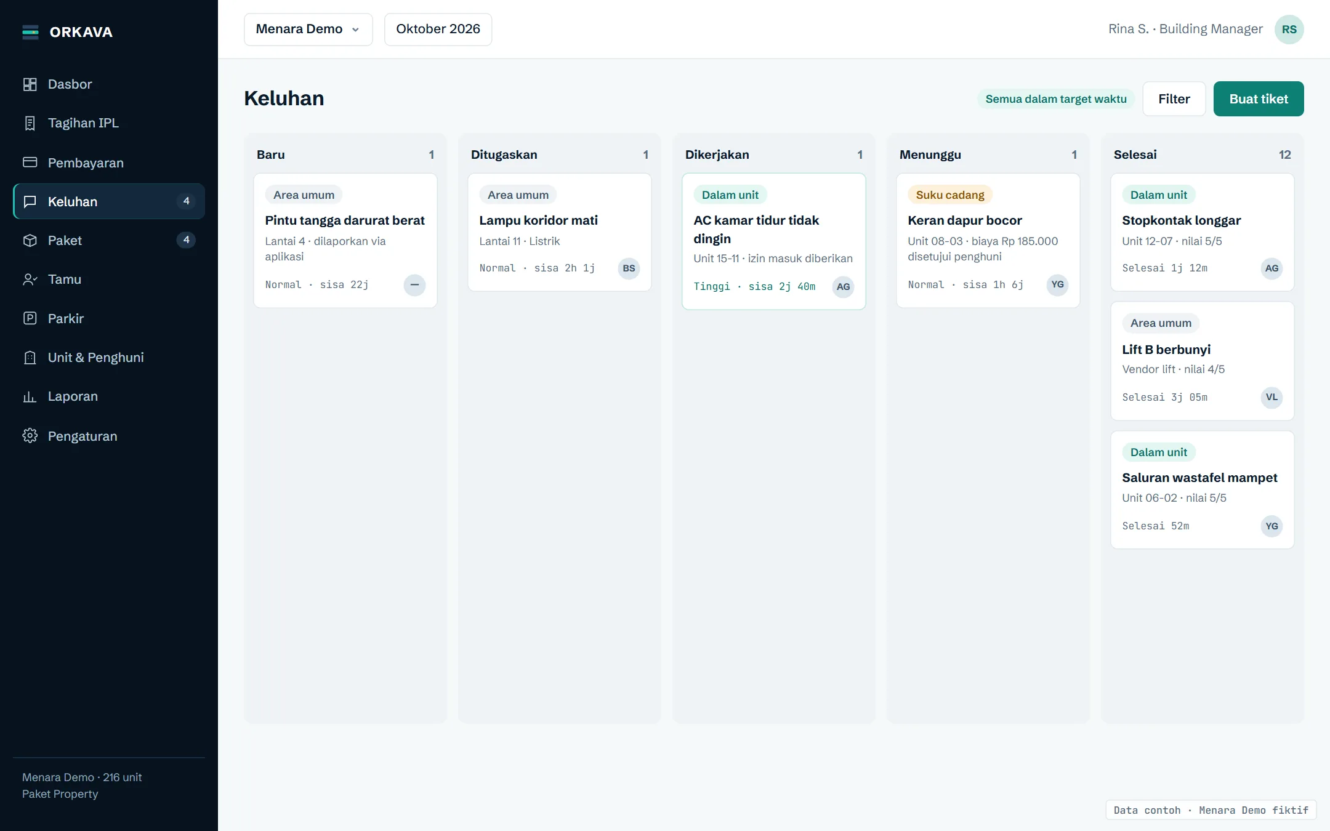Click the Keluhan chat icon in sidebar
This screenshot has height=831, width=1330.
(x=30, y=201)
